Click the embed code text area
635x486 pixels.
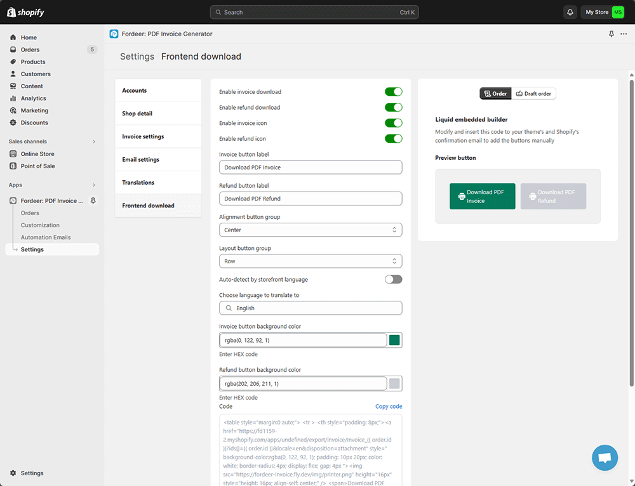pos(311,450)
